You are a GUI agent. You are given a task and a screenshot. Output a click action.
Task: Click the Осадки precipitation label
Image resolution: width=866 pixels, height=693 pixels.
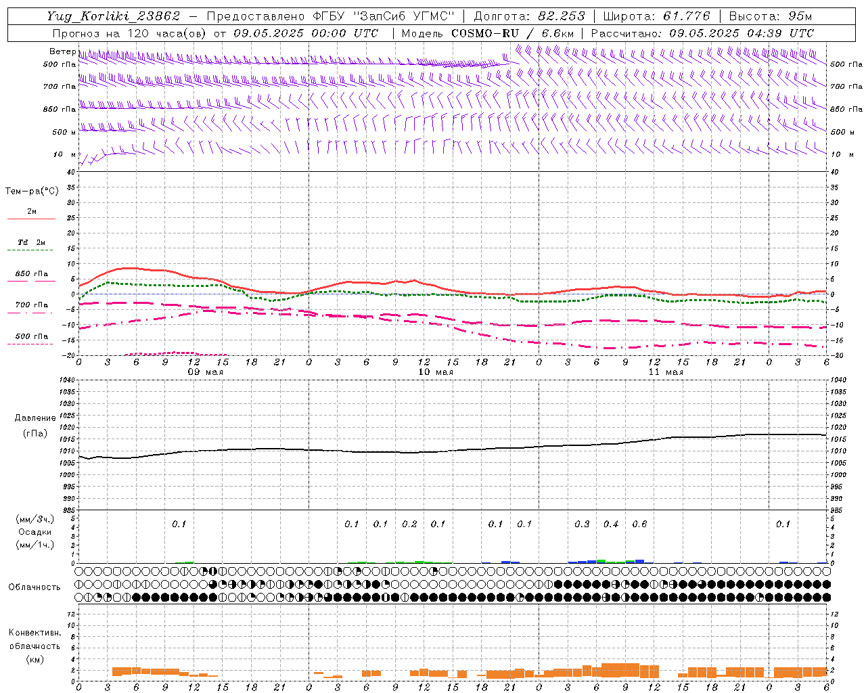point(35,532)
